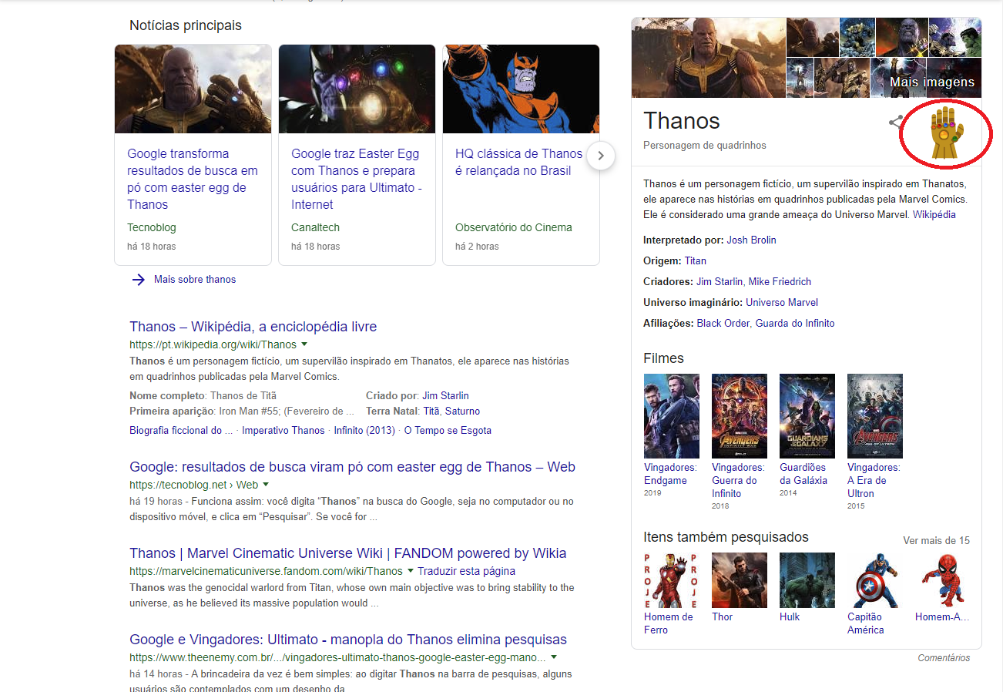This screenshot has height=692, width=1003.
Task: Open Vingadores: A Era de Ultron poster
Action: [x=875, y=416]
